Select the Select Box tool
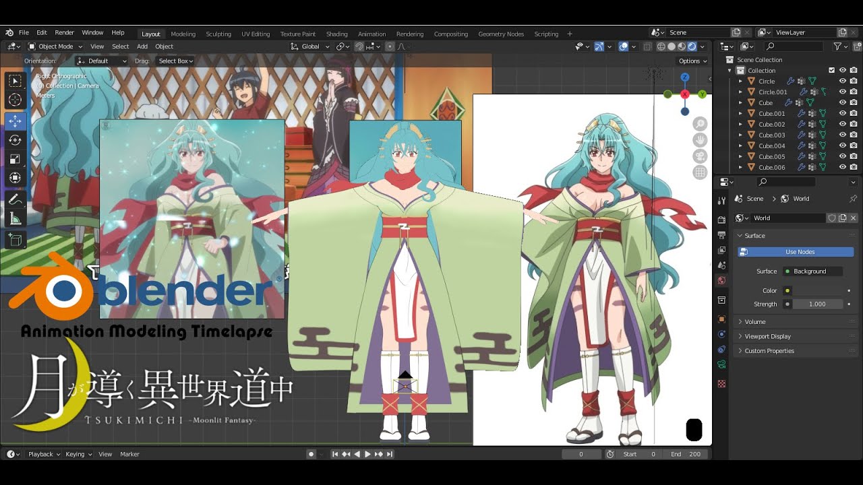 [x=15, y=81]
